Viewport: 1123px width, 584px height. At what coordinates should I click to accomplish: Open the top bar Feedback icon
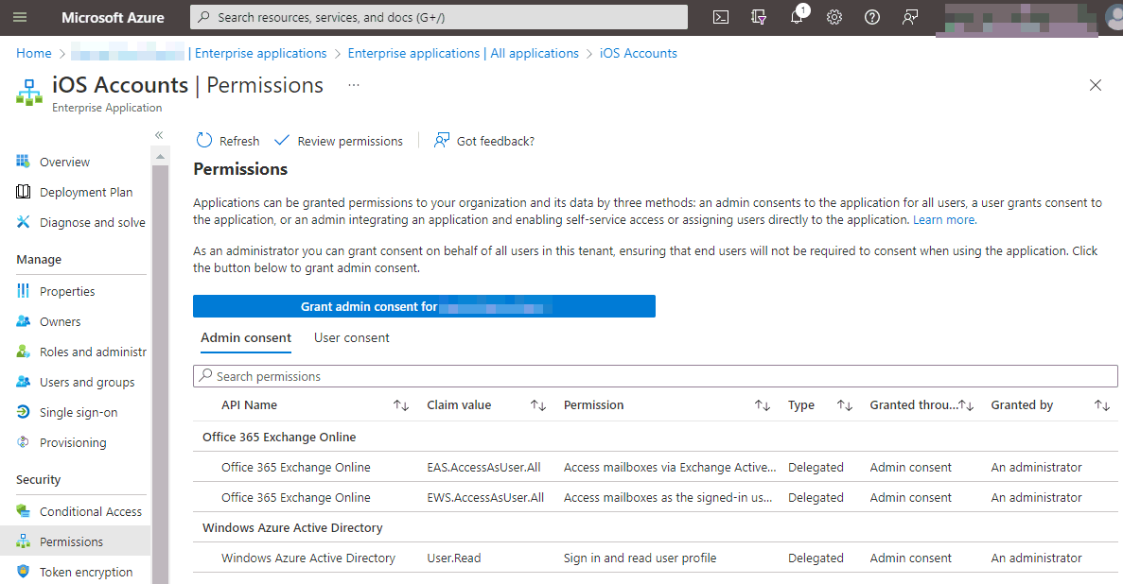pyautogui.click(x=910, y=17)
